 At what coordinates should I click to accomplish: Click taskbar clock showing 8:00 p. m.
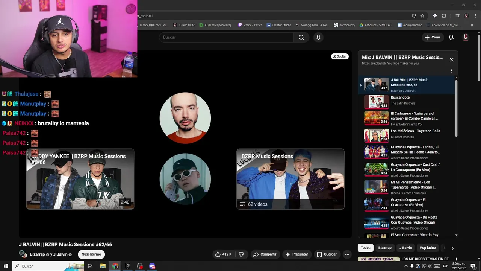[459, 266]
